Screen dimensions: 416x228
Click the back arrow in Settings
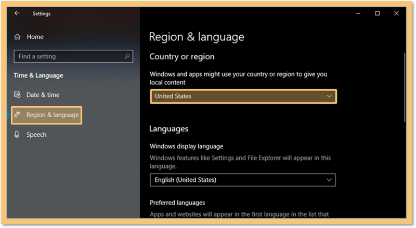click(x=17, y=13)
